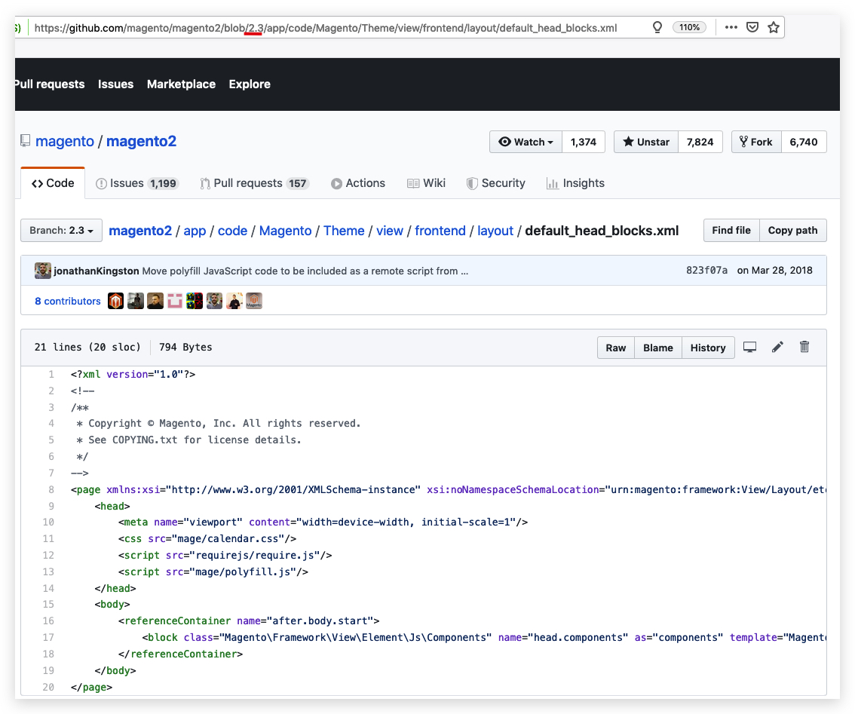Fork the repository
Screen dimensions: 855x714
tap(756, 142)
